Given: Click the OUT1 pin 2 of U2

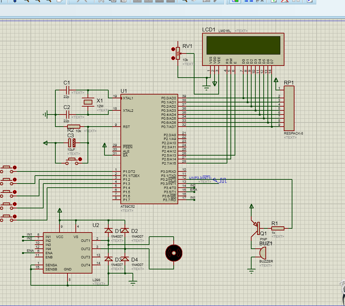Looking at the screenshot, I should pos(96,240).
